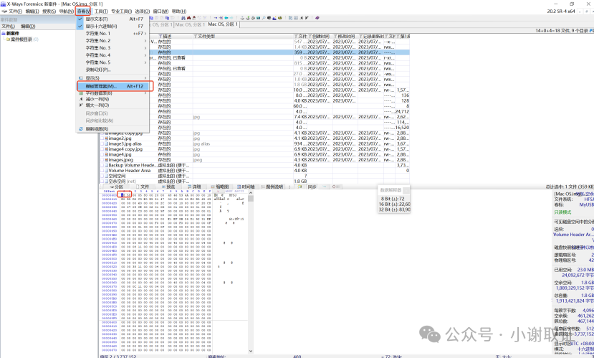Image resolution: width=594 pixels, height=358 pixels.
Task: Open case panel 编辑(D) menu
Action: pyautogui.click(x=28, y=26)
